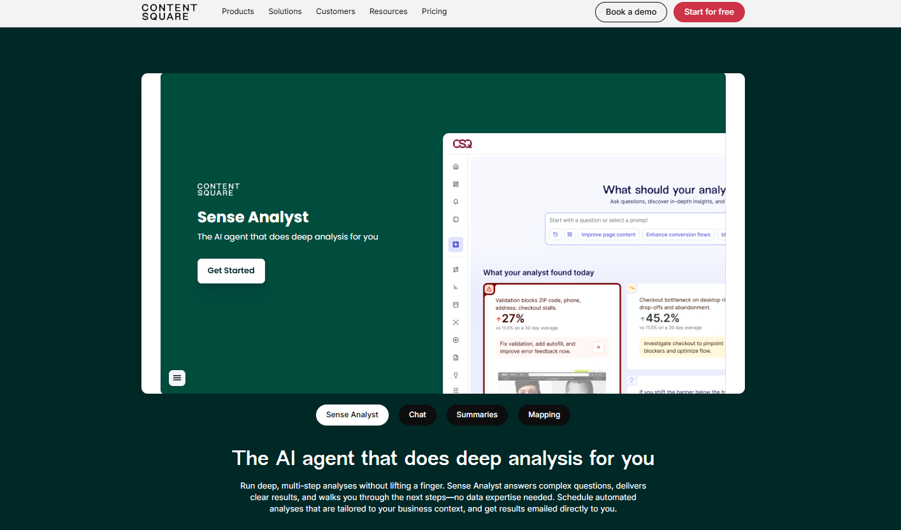Open the document report icon in the CSQ sidebar
The width and height of the screenshot is (901, 530).
tap(456, 358)
